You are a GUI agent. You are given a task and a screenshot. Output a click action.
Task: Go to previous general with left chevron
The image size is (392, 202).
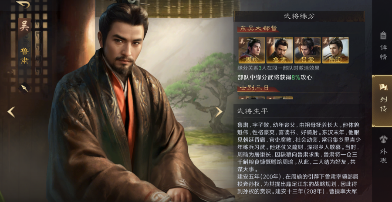pos(11,112)
